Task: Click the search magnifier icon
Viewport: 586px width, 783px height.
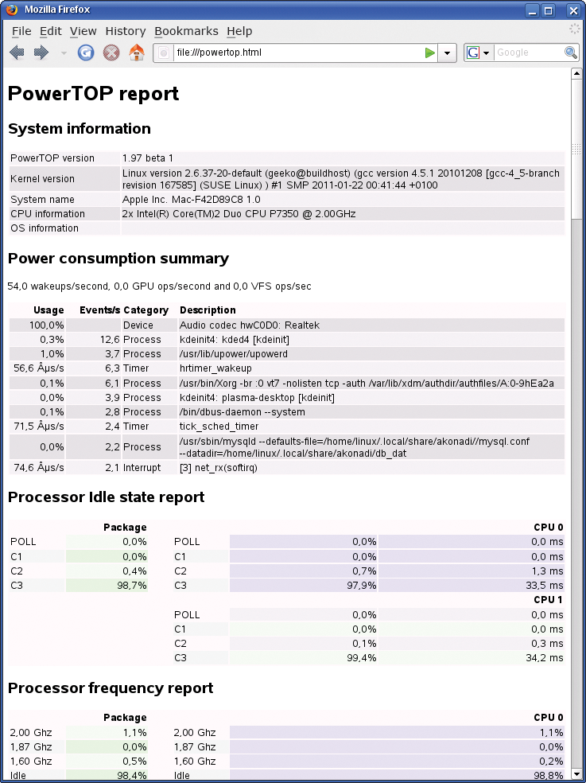Action: coord(571,53)
